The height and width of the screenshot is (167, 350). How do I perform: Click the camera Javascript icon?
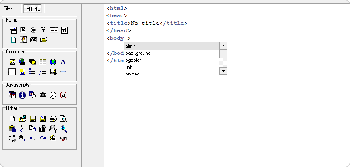pos(43,95)
